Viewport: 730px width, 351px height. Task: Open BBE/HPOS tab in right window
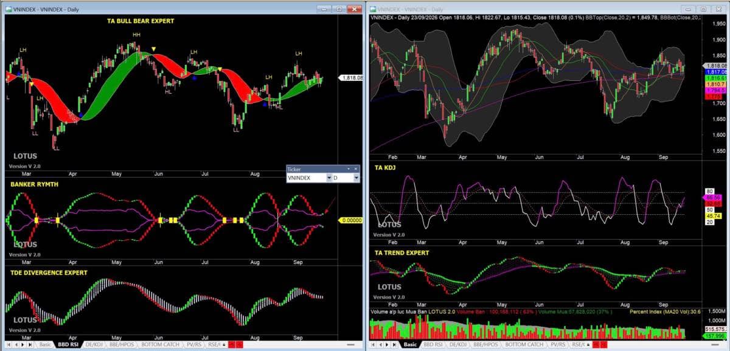pos(486,344)
